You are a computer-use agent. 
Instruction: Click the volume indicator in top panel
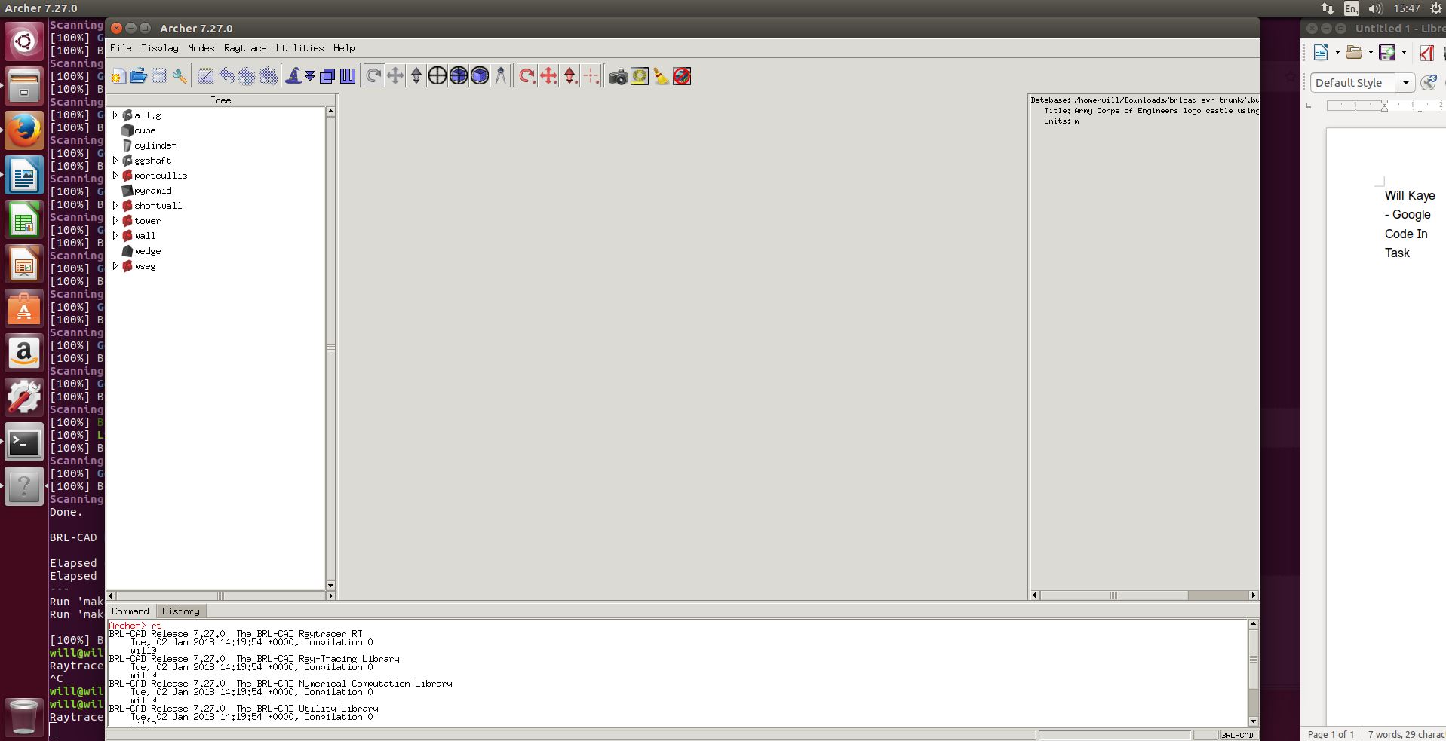1375,8
